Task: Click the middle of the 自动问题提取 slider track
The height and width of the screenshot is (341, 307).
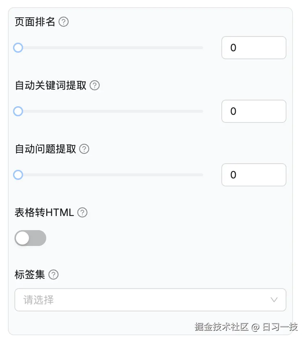Action: [x=111, y=175]
